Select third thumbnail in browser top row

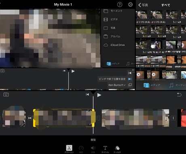(x=173, y=17)
